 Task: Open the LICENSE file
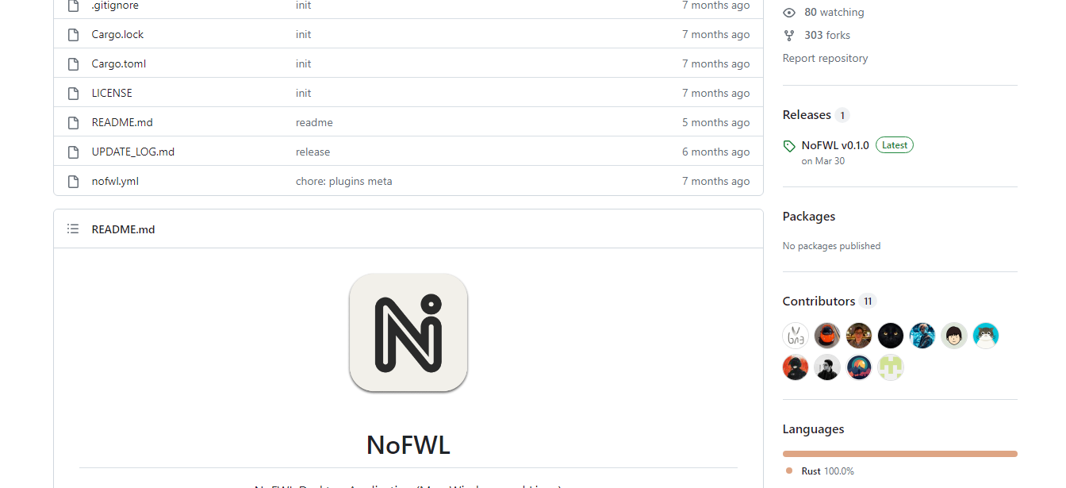pyautogui.click(x=112, y=93)
